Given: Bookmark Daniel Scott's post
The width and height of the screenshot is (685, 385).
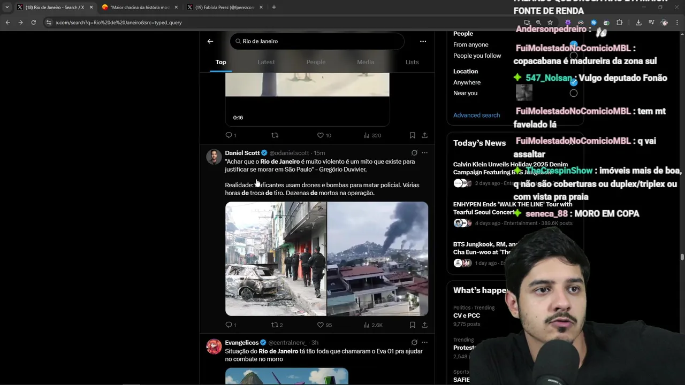Looking at the screenshot, I should (x=412, y=325).
